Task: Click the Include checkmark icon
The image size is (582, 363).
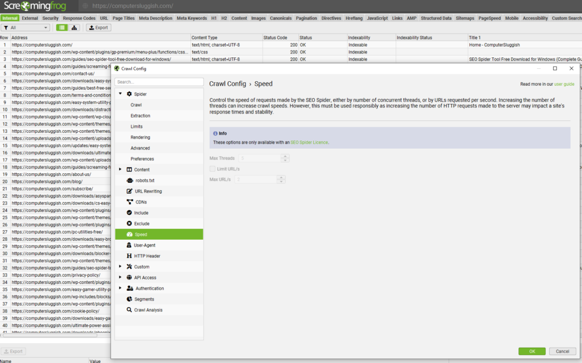Action: (129, 212)
